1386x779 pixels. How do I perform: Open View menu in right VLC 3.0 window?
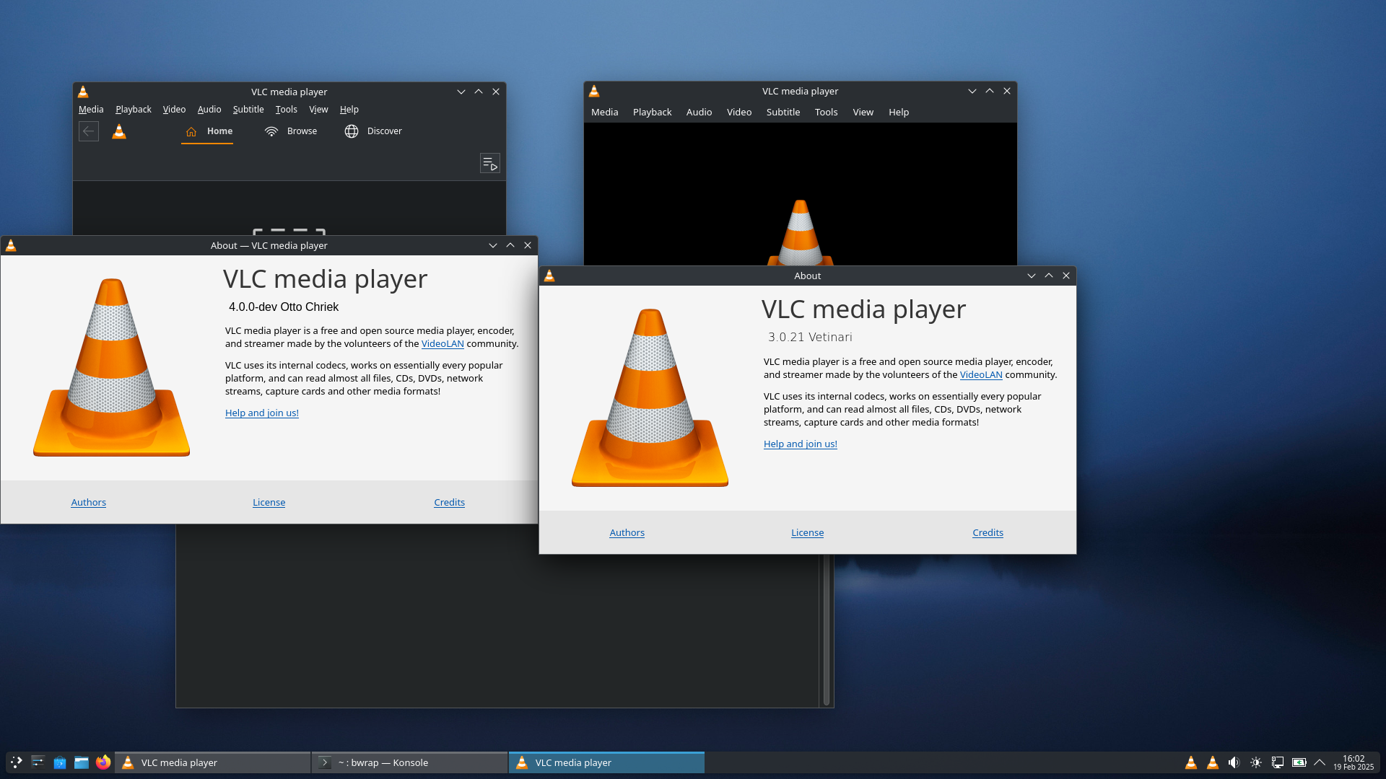pyautogui.click(x=863, y=113)
